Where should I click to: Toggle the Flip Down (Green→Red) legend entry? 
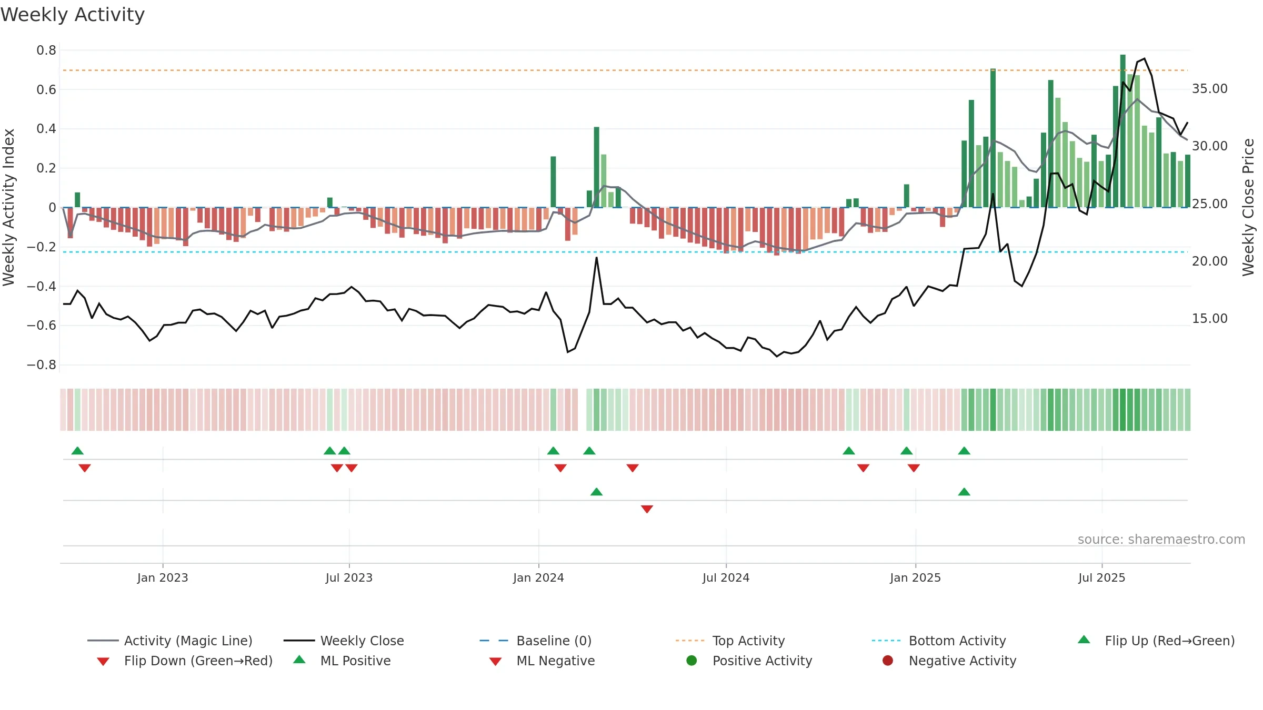click(x=184, y=661)
